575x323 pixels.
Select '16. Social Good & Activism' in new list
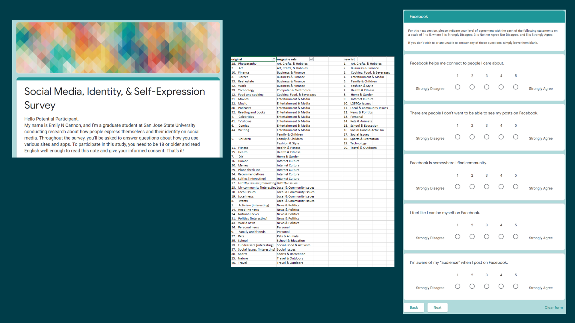point(364,130)
